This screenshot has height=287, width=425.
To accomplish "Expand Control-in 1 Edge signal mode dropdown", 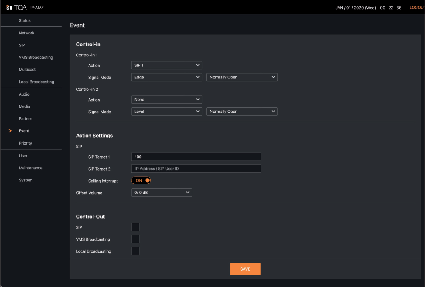I will 166,77.
